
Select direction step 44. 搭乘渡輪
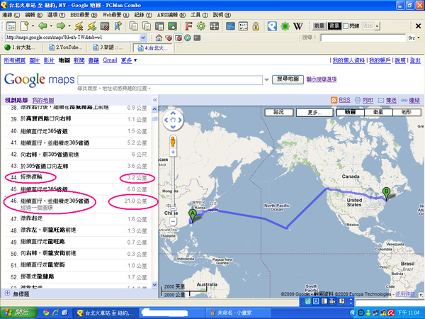(76, 177)
